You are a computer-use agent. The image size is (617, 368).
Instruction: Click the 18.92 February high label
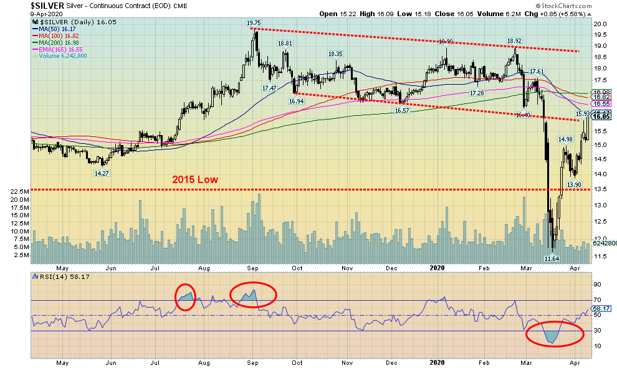514,41
